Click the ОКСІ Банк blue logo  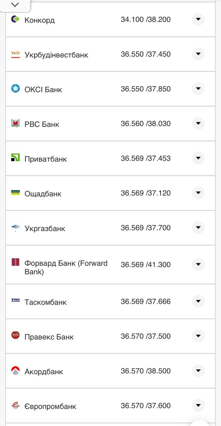pyautogui.click(x=15, y=89)
